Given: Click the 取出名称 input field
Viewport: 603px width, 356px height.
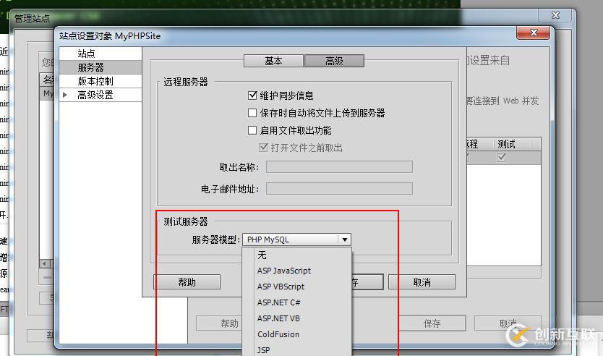Looking at the screenshot, I should pyautogui.click(x=339, y=166).
